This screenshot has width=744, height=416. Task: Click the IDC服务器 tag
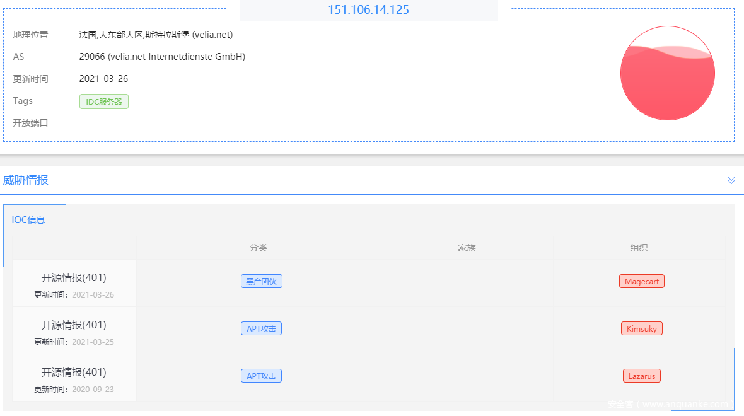pos(104,101)
